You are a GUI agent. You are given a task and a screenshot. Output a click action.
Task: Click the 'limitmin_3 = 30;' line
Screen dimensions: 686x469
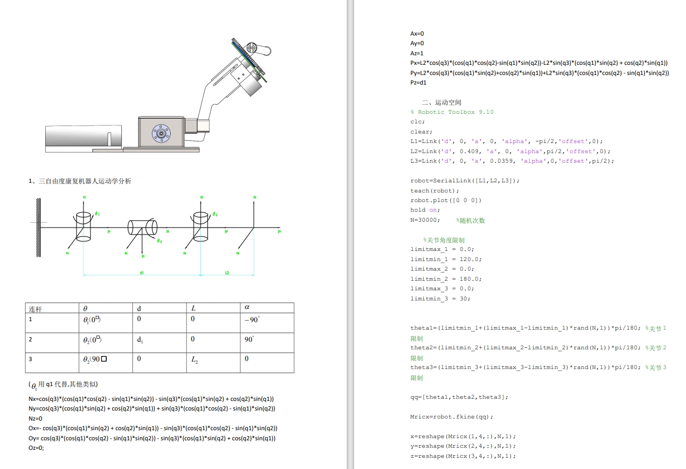tap(440, 298)
